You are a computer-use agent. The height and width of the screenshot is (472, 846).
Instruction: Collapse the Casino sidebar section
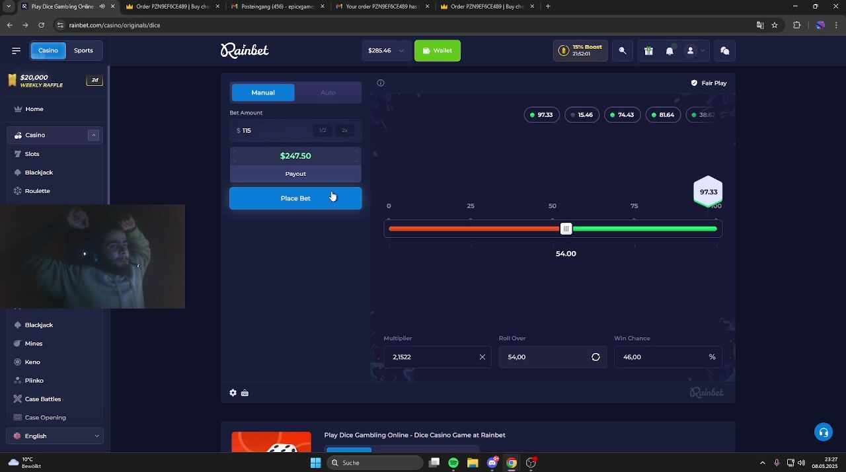(x=93, y=135)
